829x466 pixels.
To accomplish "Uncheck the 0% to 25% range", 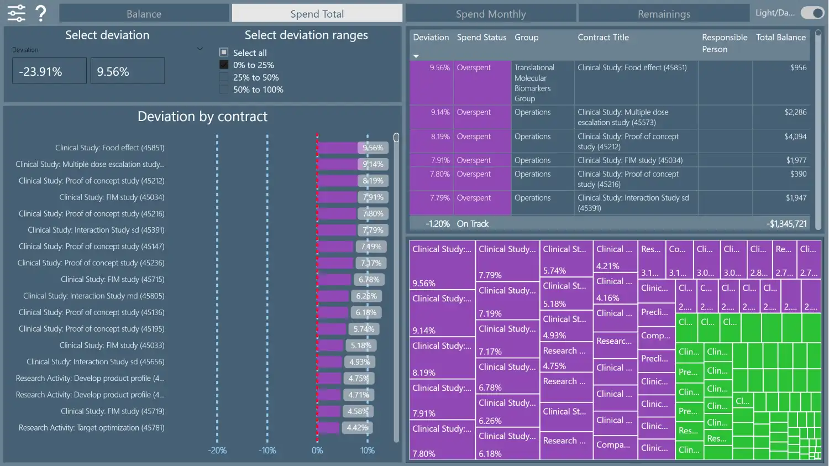I will 224,65.
